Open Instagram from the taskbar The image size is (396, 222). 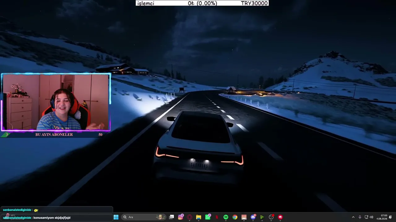(x=181, y=217)
